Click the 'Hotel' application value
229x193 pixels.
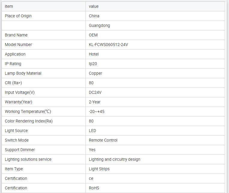tap(94, 54)
